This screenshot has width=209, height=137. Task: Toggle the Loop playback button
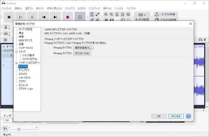point(80,17)
